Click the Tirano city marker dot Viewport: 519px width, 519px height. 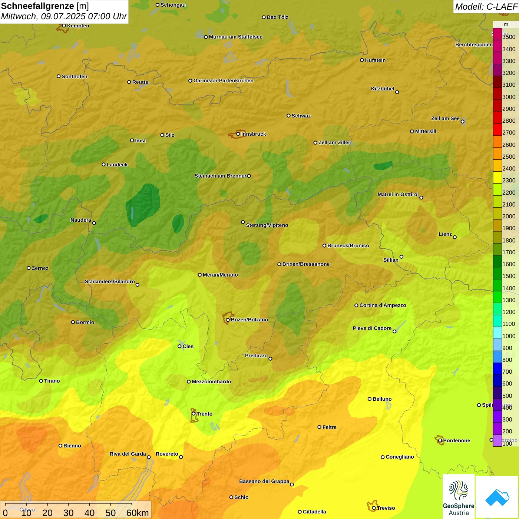pos(41,381)
